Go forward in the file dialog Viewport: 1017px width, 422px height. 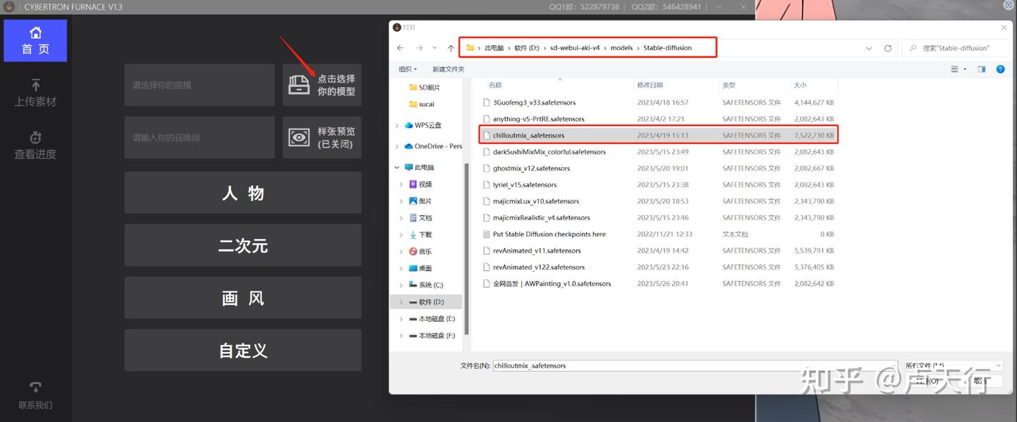pyautogui.click(x=419, y=48)
